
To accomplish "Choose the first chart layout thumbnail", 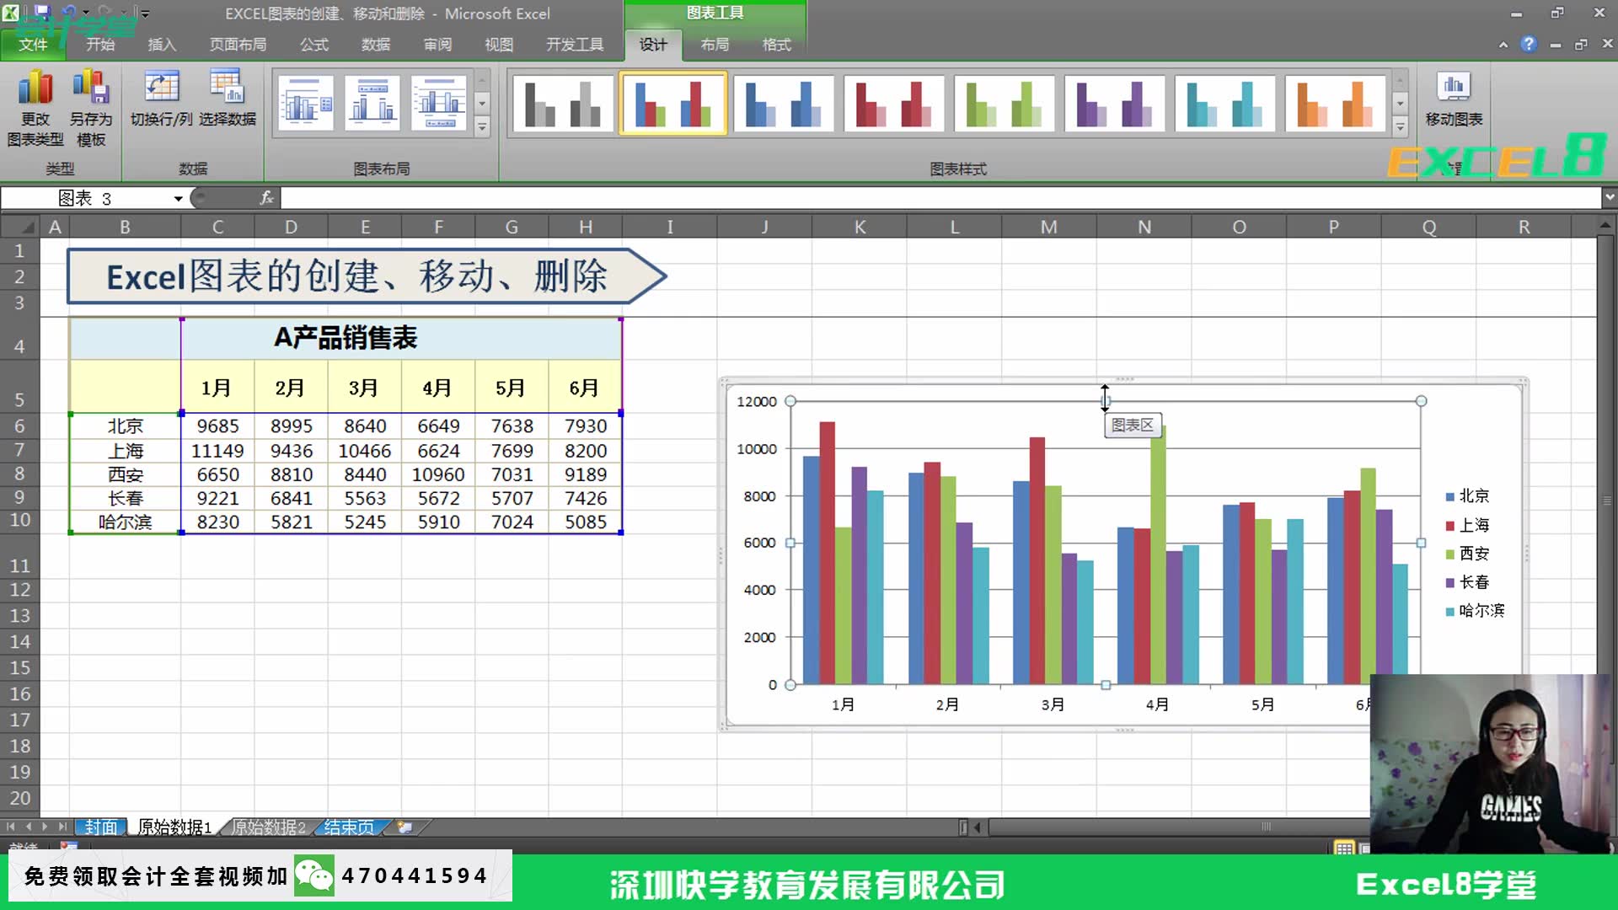I will 305,104.
